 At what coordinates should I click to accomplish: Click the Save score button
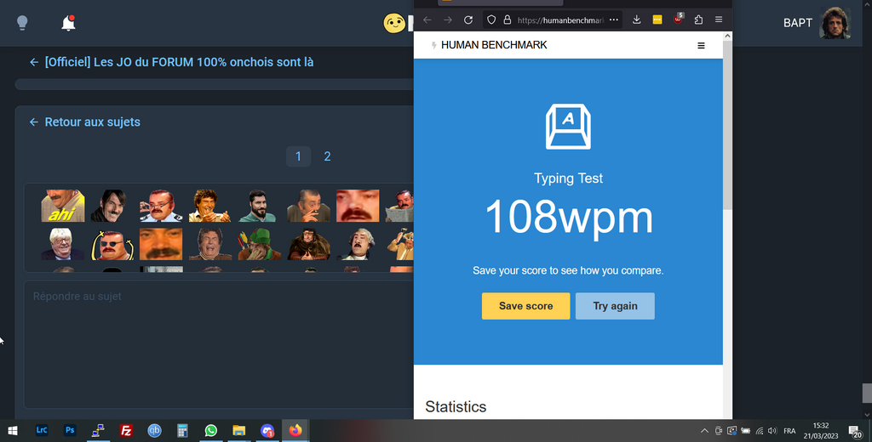(x=525, y=306)
